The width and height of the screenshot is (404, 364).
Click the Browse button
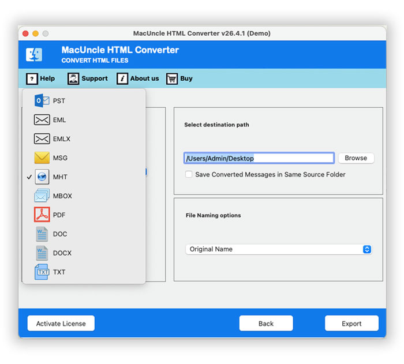pyautogui.click(x=356, y=158)
